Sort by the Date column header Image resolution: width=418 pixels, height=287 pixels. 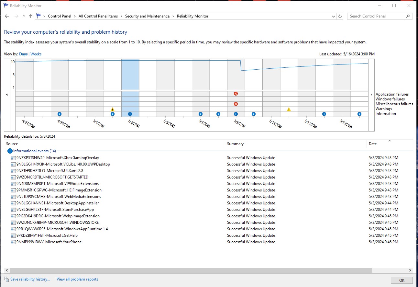(x=390, y=144)
